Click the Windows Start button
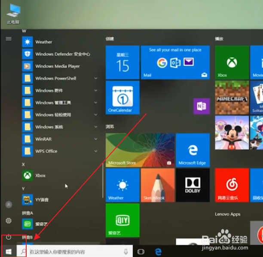Screen dimensions: 263x257 click(9, 251)
